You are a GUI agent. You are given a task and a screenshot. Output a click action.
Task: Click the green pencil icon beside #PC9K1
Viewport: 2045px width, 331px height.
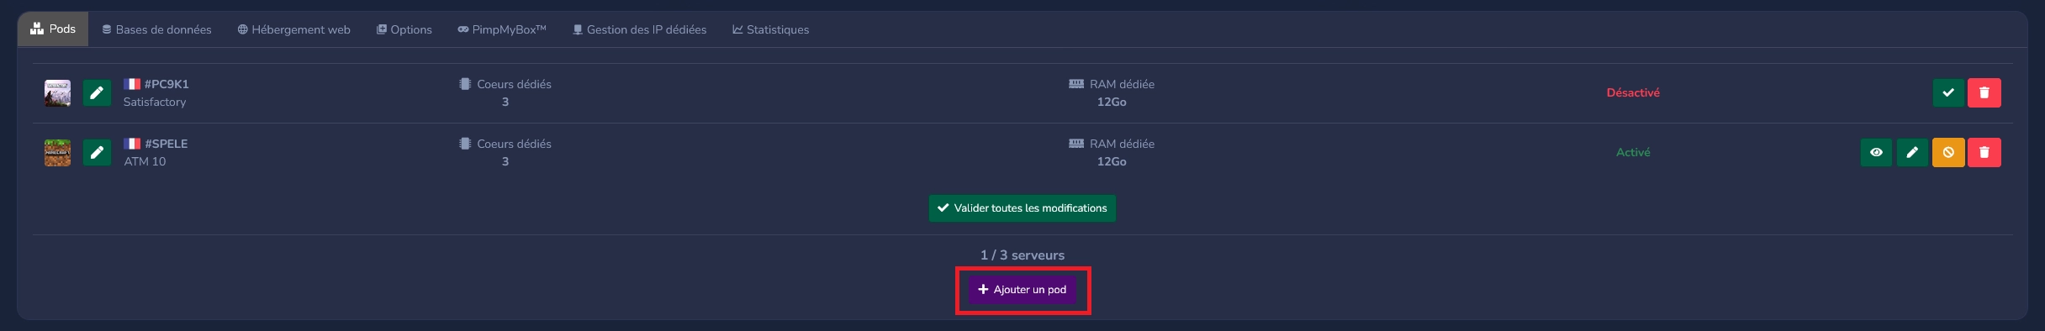tap(97, 92)
